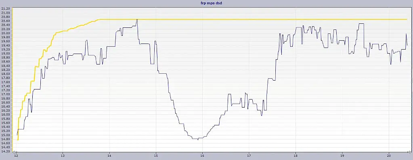Image resolution: width=413 pixels, height=160 pixels.
Task: Click the y-axis value 15.60
Action: click(x=6, y=123)
